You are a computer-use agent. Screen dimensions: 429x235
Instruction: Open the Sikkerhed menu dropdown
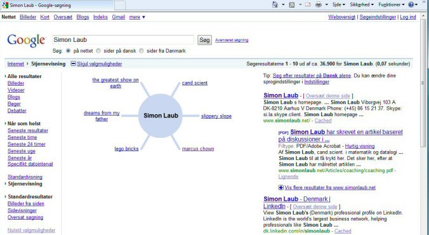coord(362,4)
